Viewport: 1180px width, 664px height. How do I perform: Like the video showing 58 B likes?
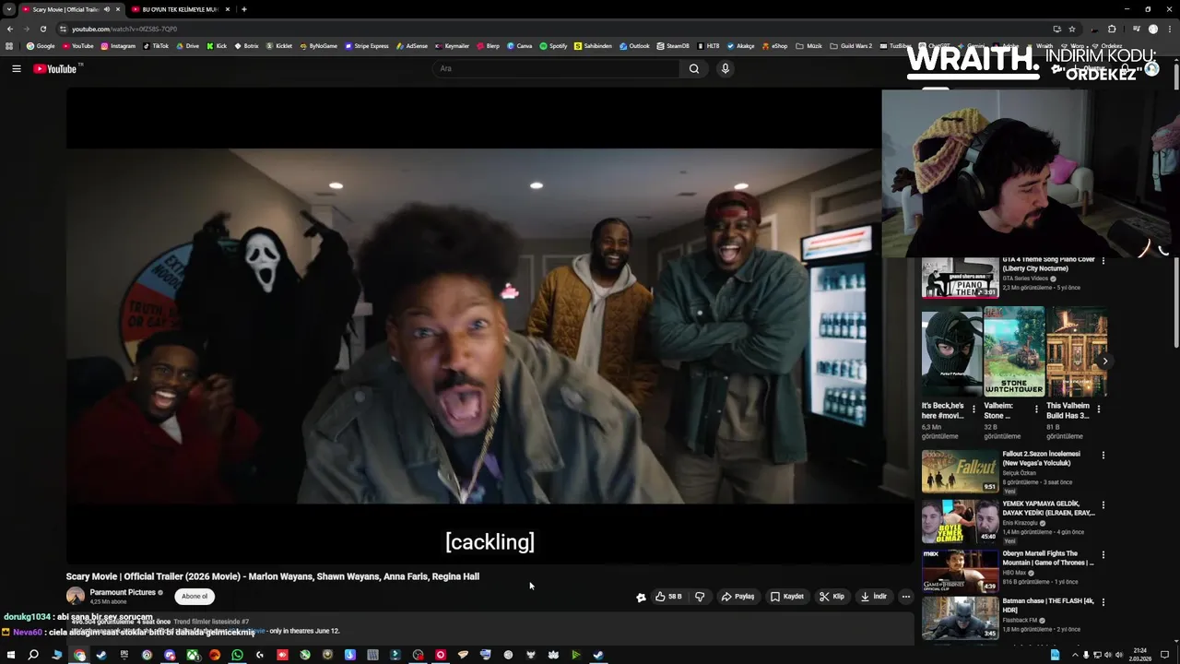tap(668, 597)
